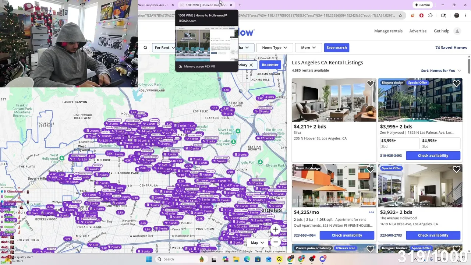Select the $4,995+ 3bd option

click(x=441, y=143)
